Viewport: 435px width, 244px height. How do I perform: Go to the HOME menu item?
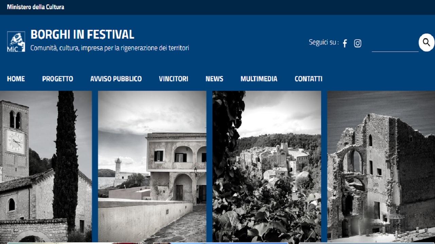(x=16, y=79)
